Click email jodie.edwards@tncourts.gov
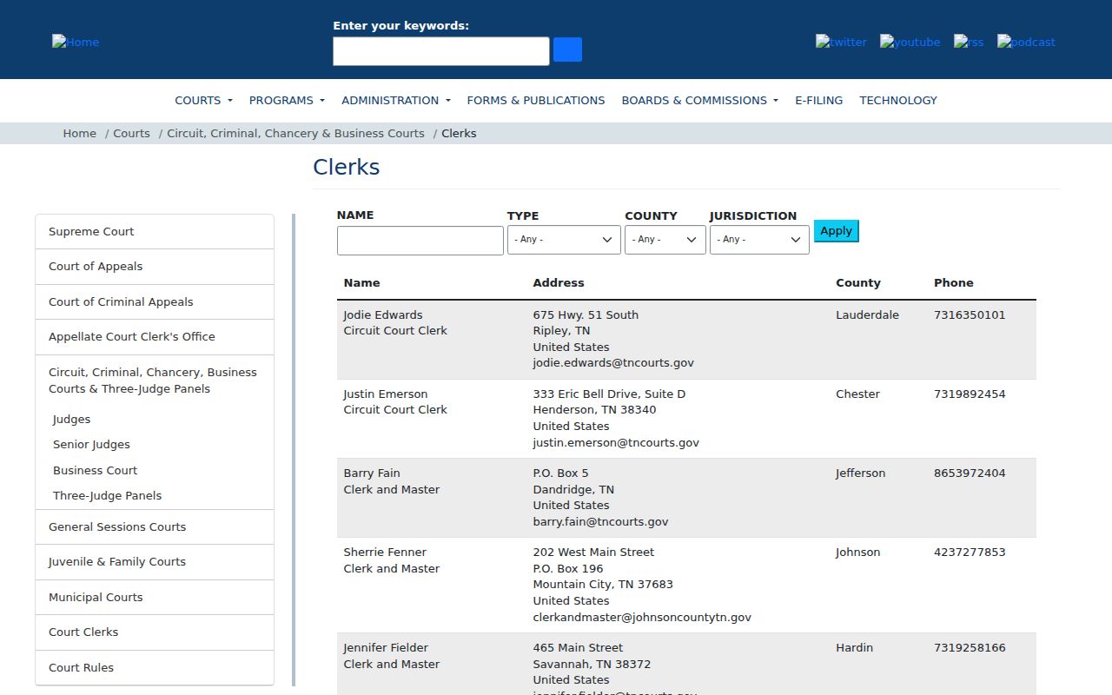Viewport: 1112px width, 695px height. pos(613,363)
